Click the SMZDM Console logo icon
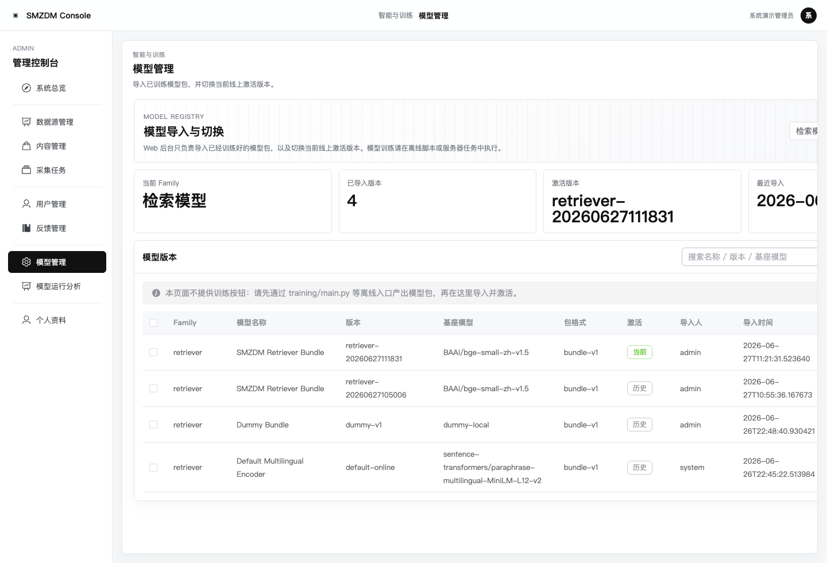 coord(16,16)
